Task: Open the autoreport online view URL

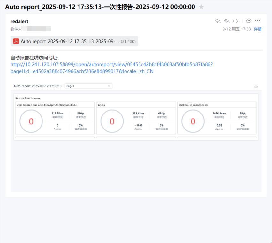Action: 111,68
